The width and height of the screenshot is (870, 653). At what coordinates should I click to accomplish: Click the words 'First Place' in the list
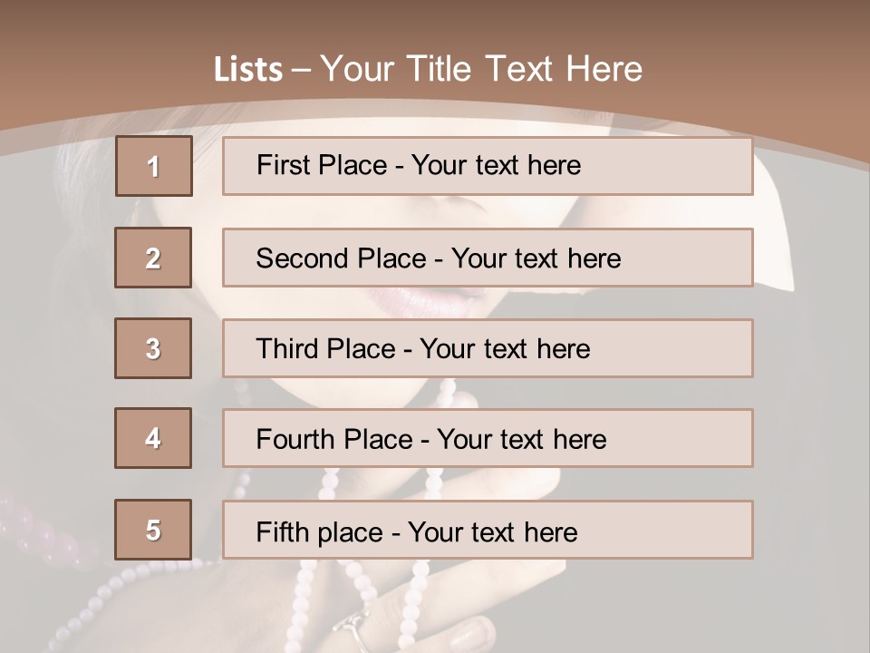coord(322,165)
